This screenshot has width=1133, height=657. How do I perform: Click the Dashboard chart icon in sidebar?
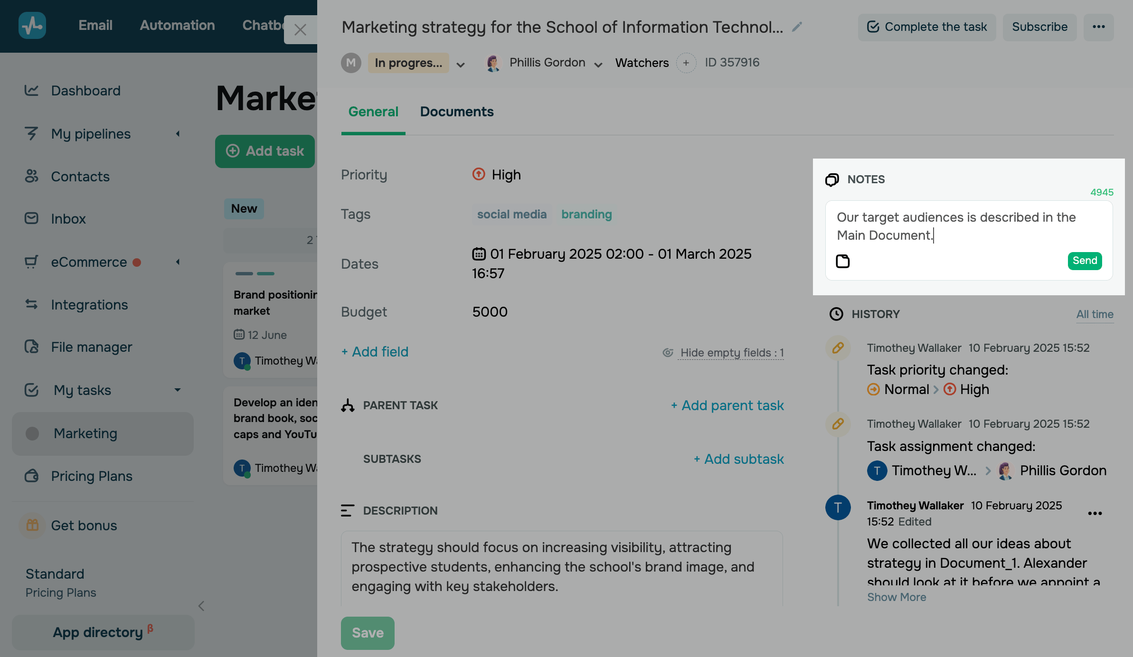pos(31,90)
